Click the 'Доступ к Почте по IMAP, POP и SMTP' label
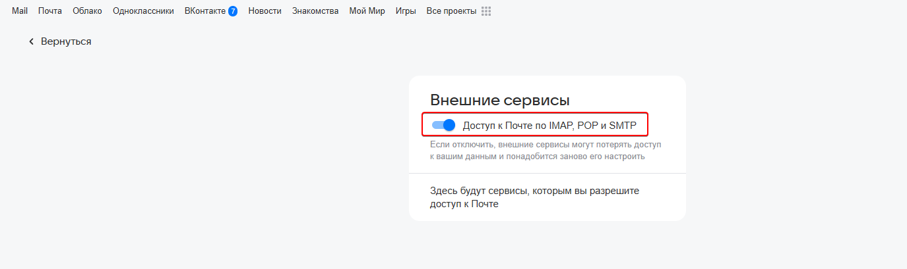The width and height of the screenshot is (907, 269). pos(549,125)
